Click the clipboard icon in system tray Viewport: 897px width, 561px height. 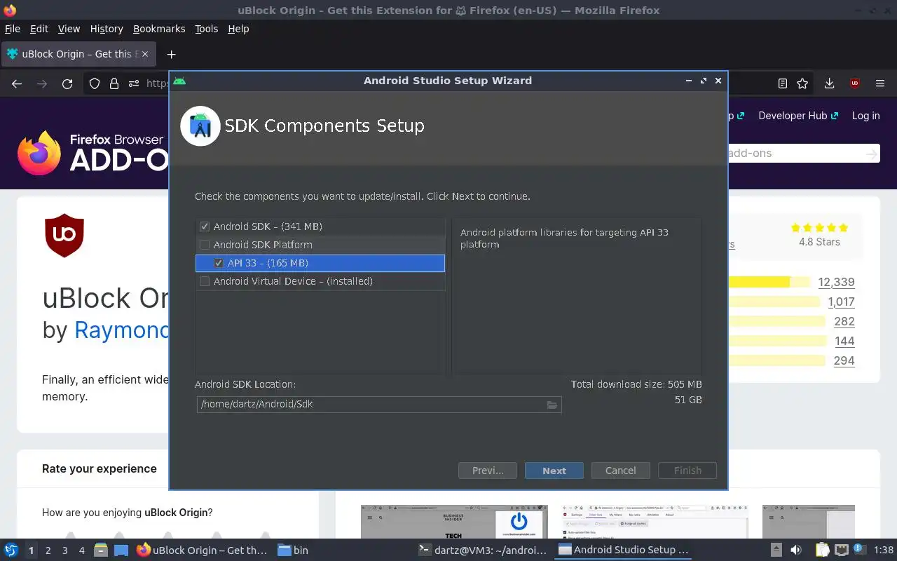pyautogui.click(x=822, y=550)
